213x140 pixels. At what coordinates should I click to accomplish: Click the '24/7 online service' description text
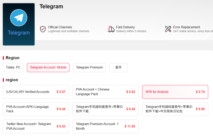pyautogui.click(x=193, y=31)
